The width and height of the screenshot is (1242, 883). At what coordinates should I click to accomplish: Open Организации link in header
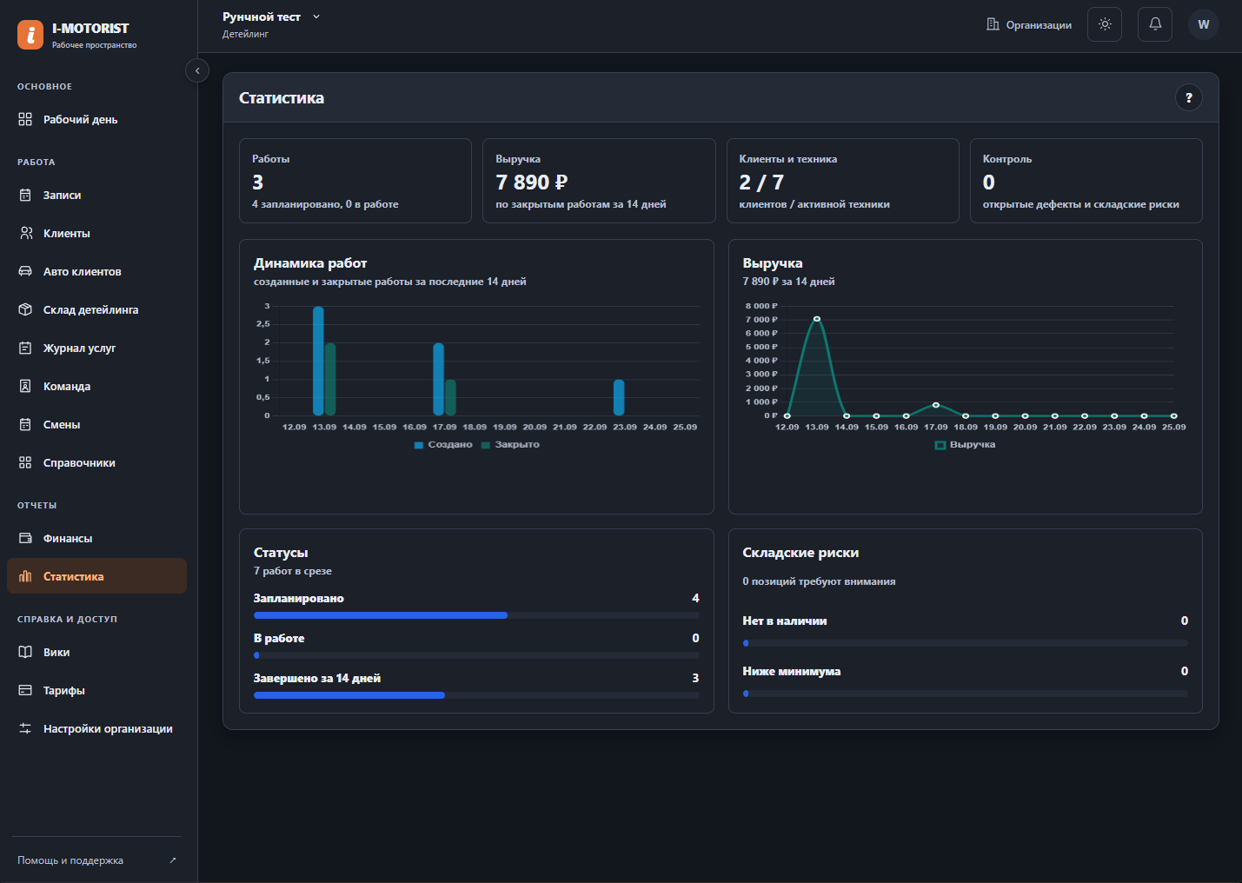[1029, 25]
